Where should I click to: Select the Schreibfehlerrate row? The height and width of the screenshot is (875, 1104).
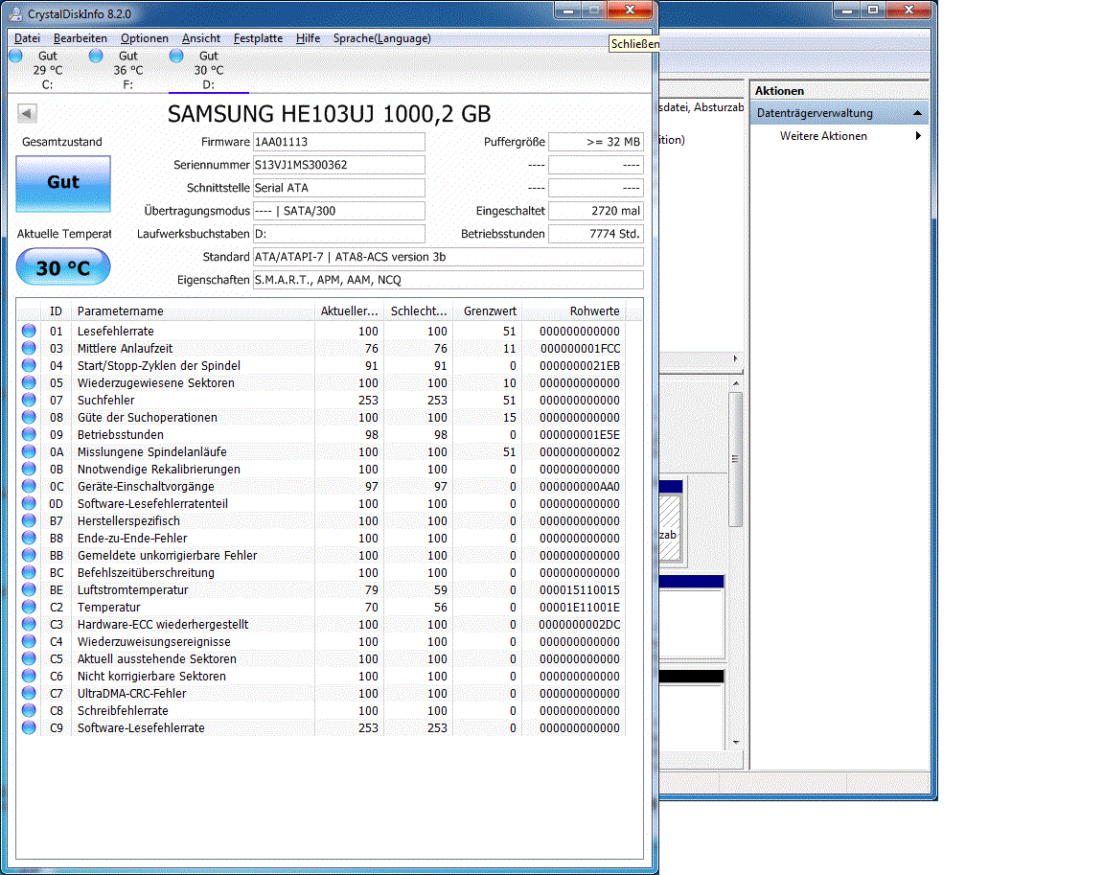click(322, 710)
